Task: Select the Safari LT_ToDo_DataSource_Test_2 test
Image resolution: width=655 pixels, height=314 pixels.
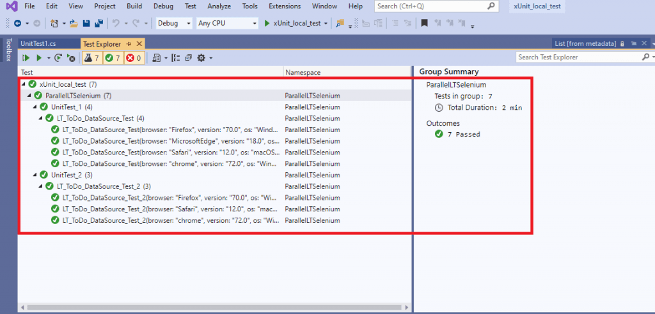Action: (170, 209)
